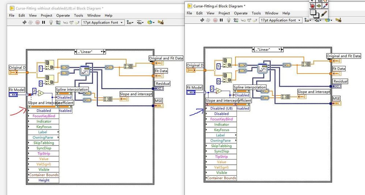Click Height property in left window node

(x=44, y=180)
